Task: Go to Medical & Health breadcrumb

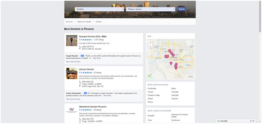Action: [84, 22]
